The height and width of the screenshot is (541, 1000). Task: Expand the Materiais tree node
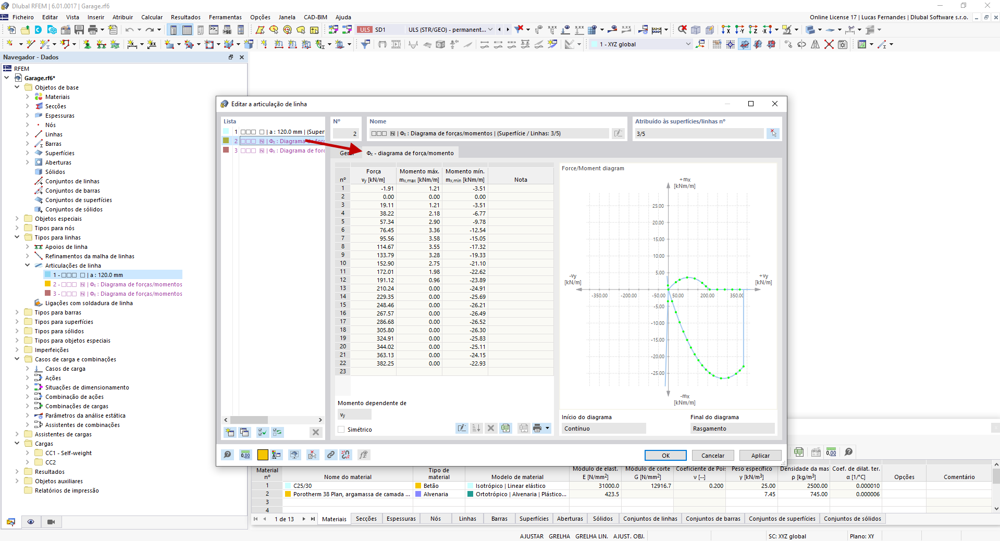pyautogui.click(x=28, y=97)
